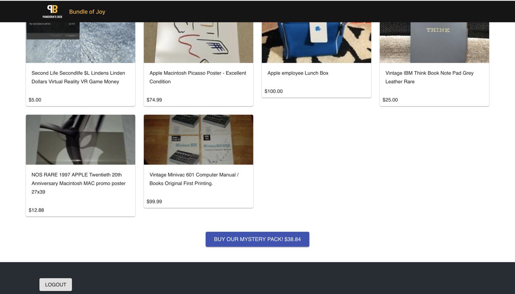Log out using the LOGOUT button
This screenshot has height=294, width=515.
(x=56, y=284)
